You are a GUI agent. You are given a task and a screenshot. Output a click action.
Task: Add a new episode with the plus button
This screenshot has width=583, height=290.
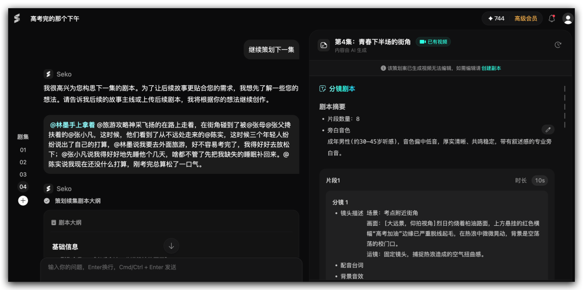coord(23,201)
